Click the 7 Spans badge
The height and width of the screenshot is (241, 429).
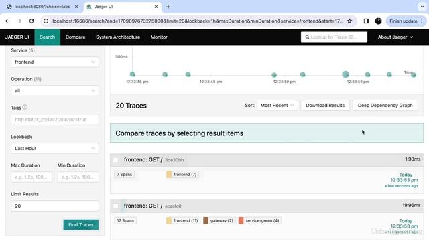pyautogui.click(x=125, y=174)
